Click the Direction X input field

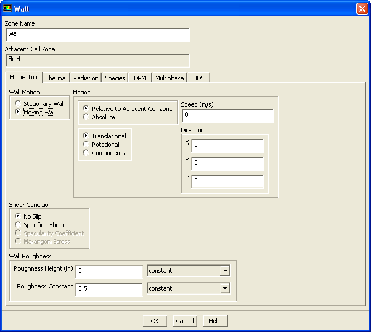[228, 146]
